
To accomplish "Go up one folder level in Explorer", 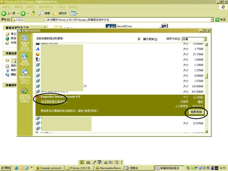I will [33, 13].
